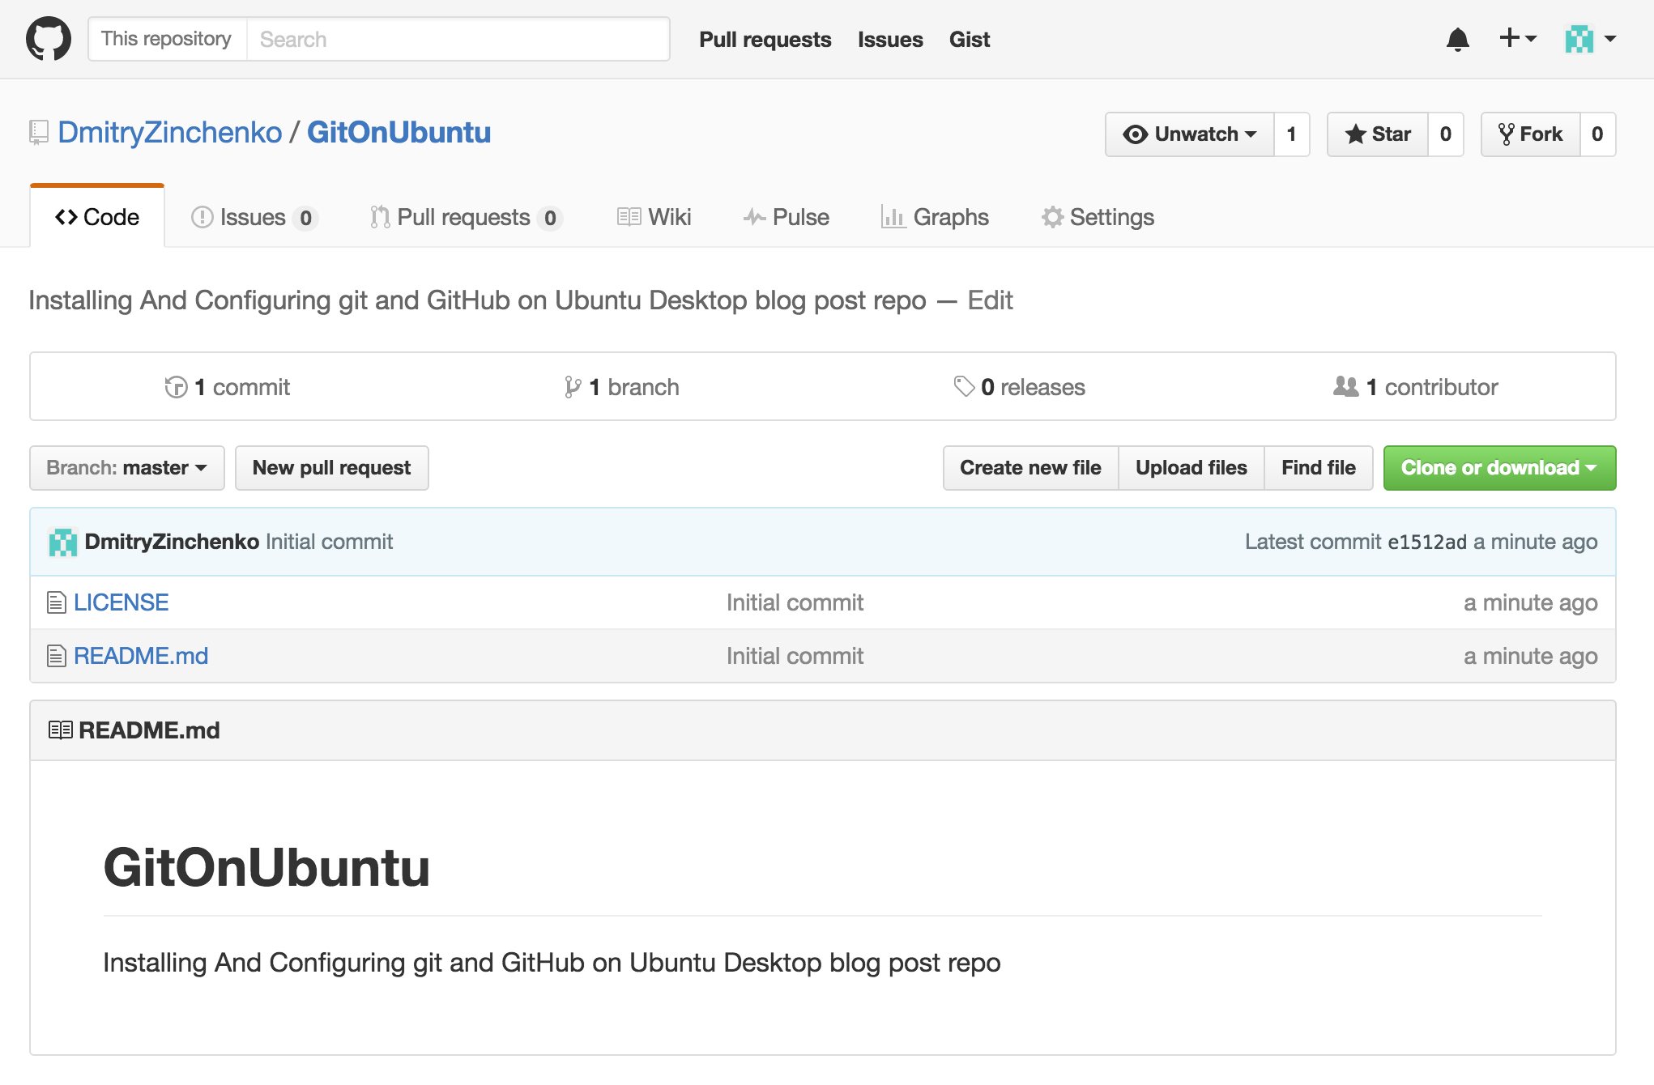
Task: Click the README.md file icon in list
Action: pyautogui.click(x=56, y=656)
